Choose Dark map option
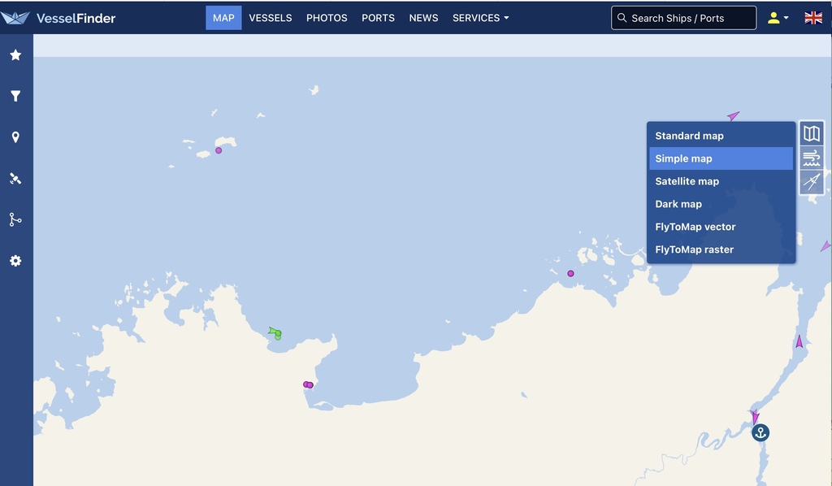 [721, 204]
